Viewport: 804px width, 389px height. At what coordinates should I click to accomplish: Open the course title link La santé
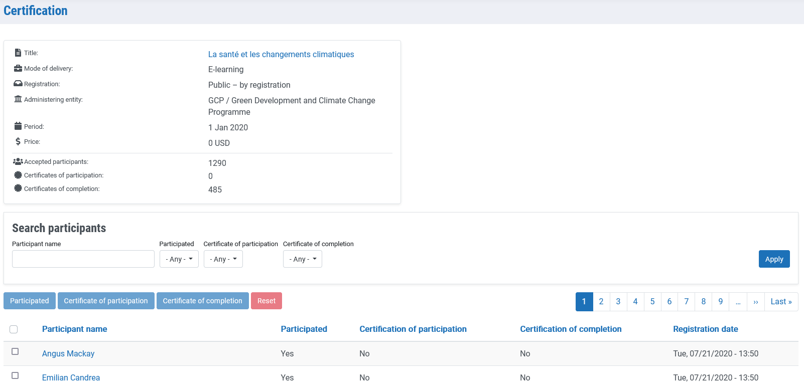[x=281, y=54]
